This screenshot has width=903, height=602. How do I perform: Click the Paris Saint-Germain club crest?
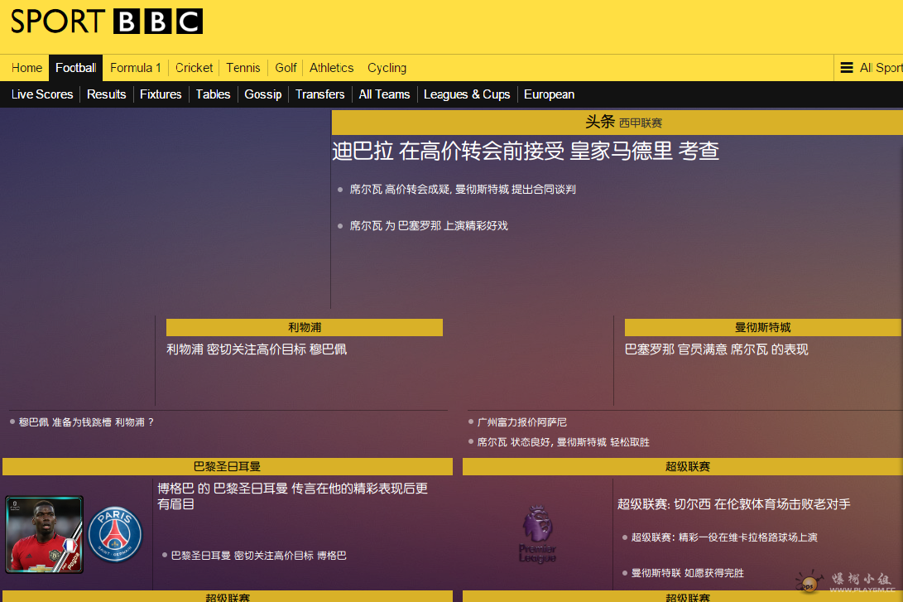point(115,534)
